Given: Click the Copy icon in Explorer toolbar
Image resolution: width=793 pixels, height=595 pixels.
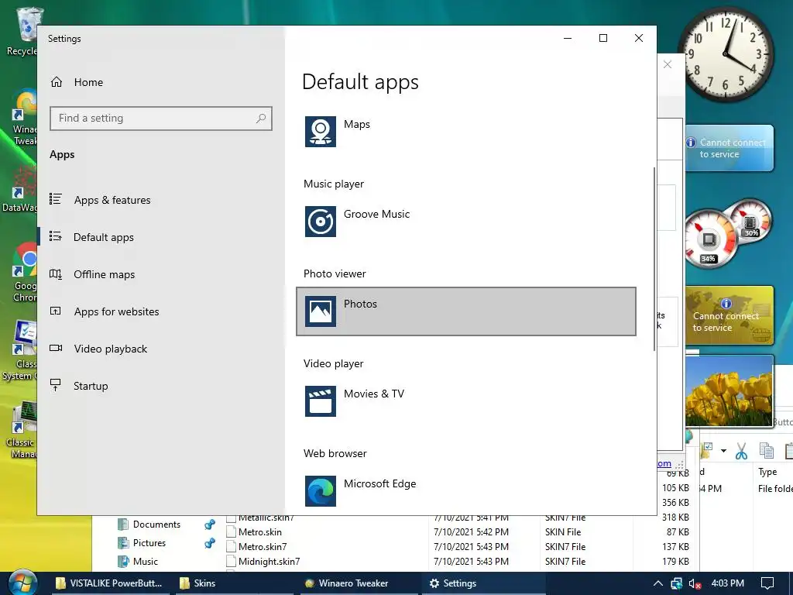Looking at the screenshot, I should (x=767, y=451).
